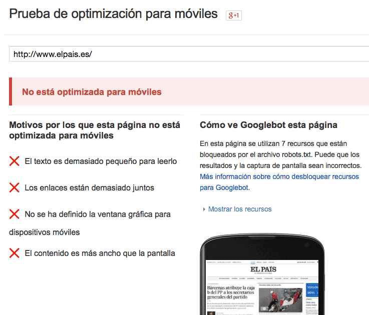
Task: Select the text 'El texto es demasiado pequeño para leerlo'
Action: pos(101,161)
